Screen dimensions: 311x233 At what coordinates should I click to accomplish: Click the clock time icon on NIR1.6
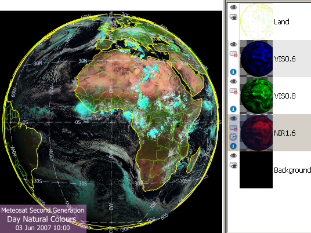pos(233,137)
